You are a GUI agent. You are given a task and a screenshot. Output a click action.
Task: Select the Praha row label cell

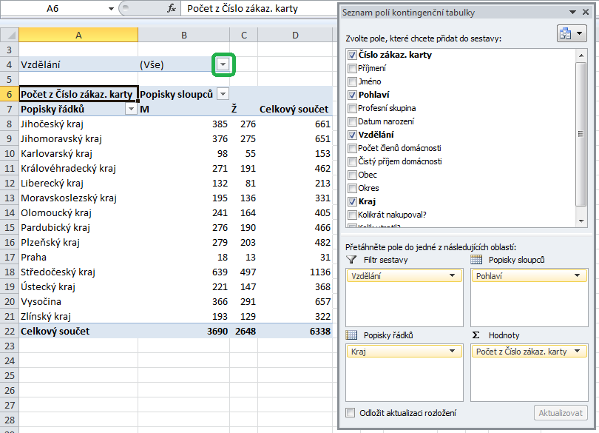click(78, 257)
